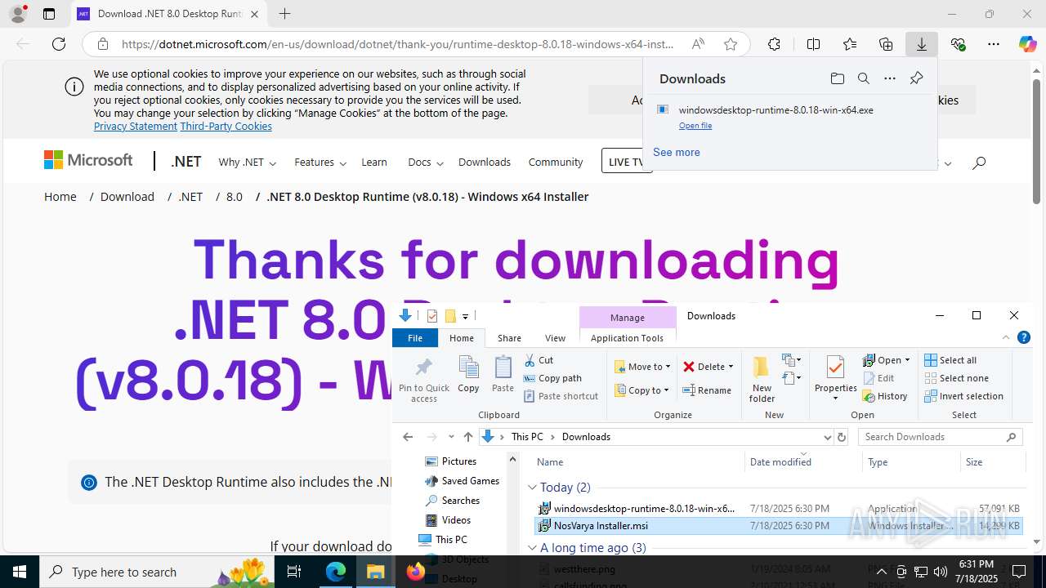
Task: Click the Read aloud icon in address bar
Action: click(x=698, y=44)
